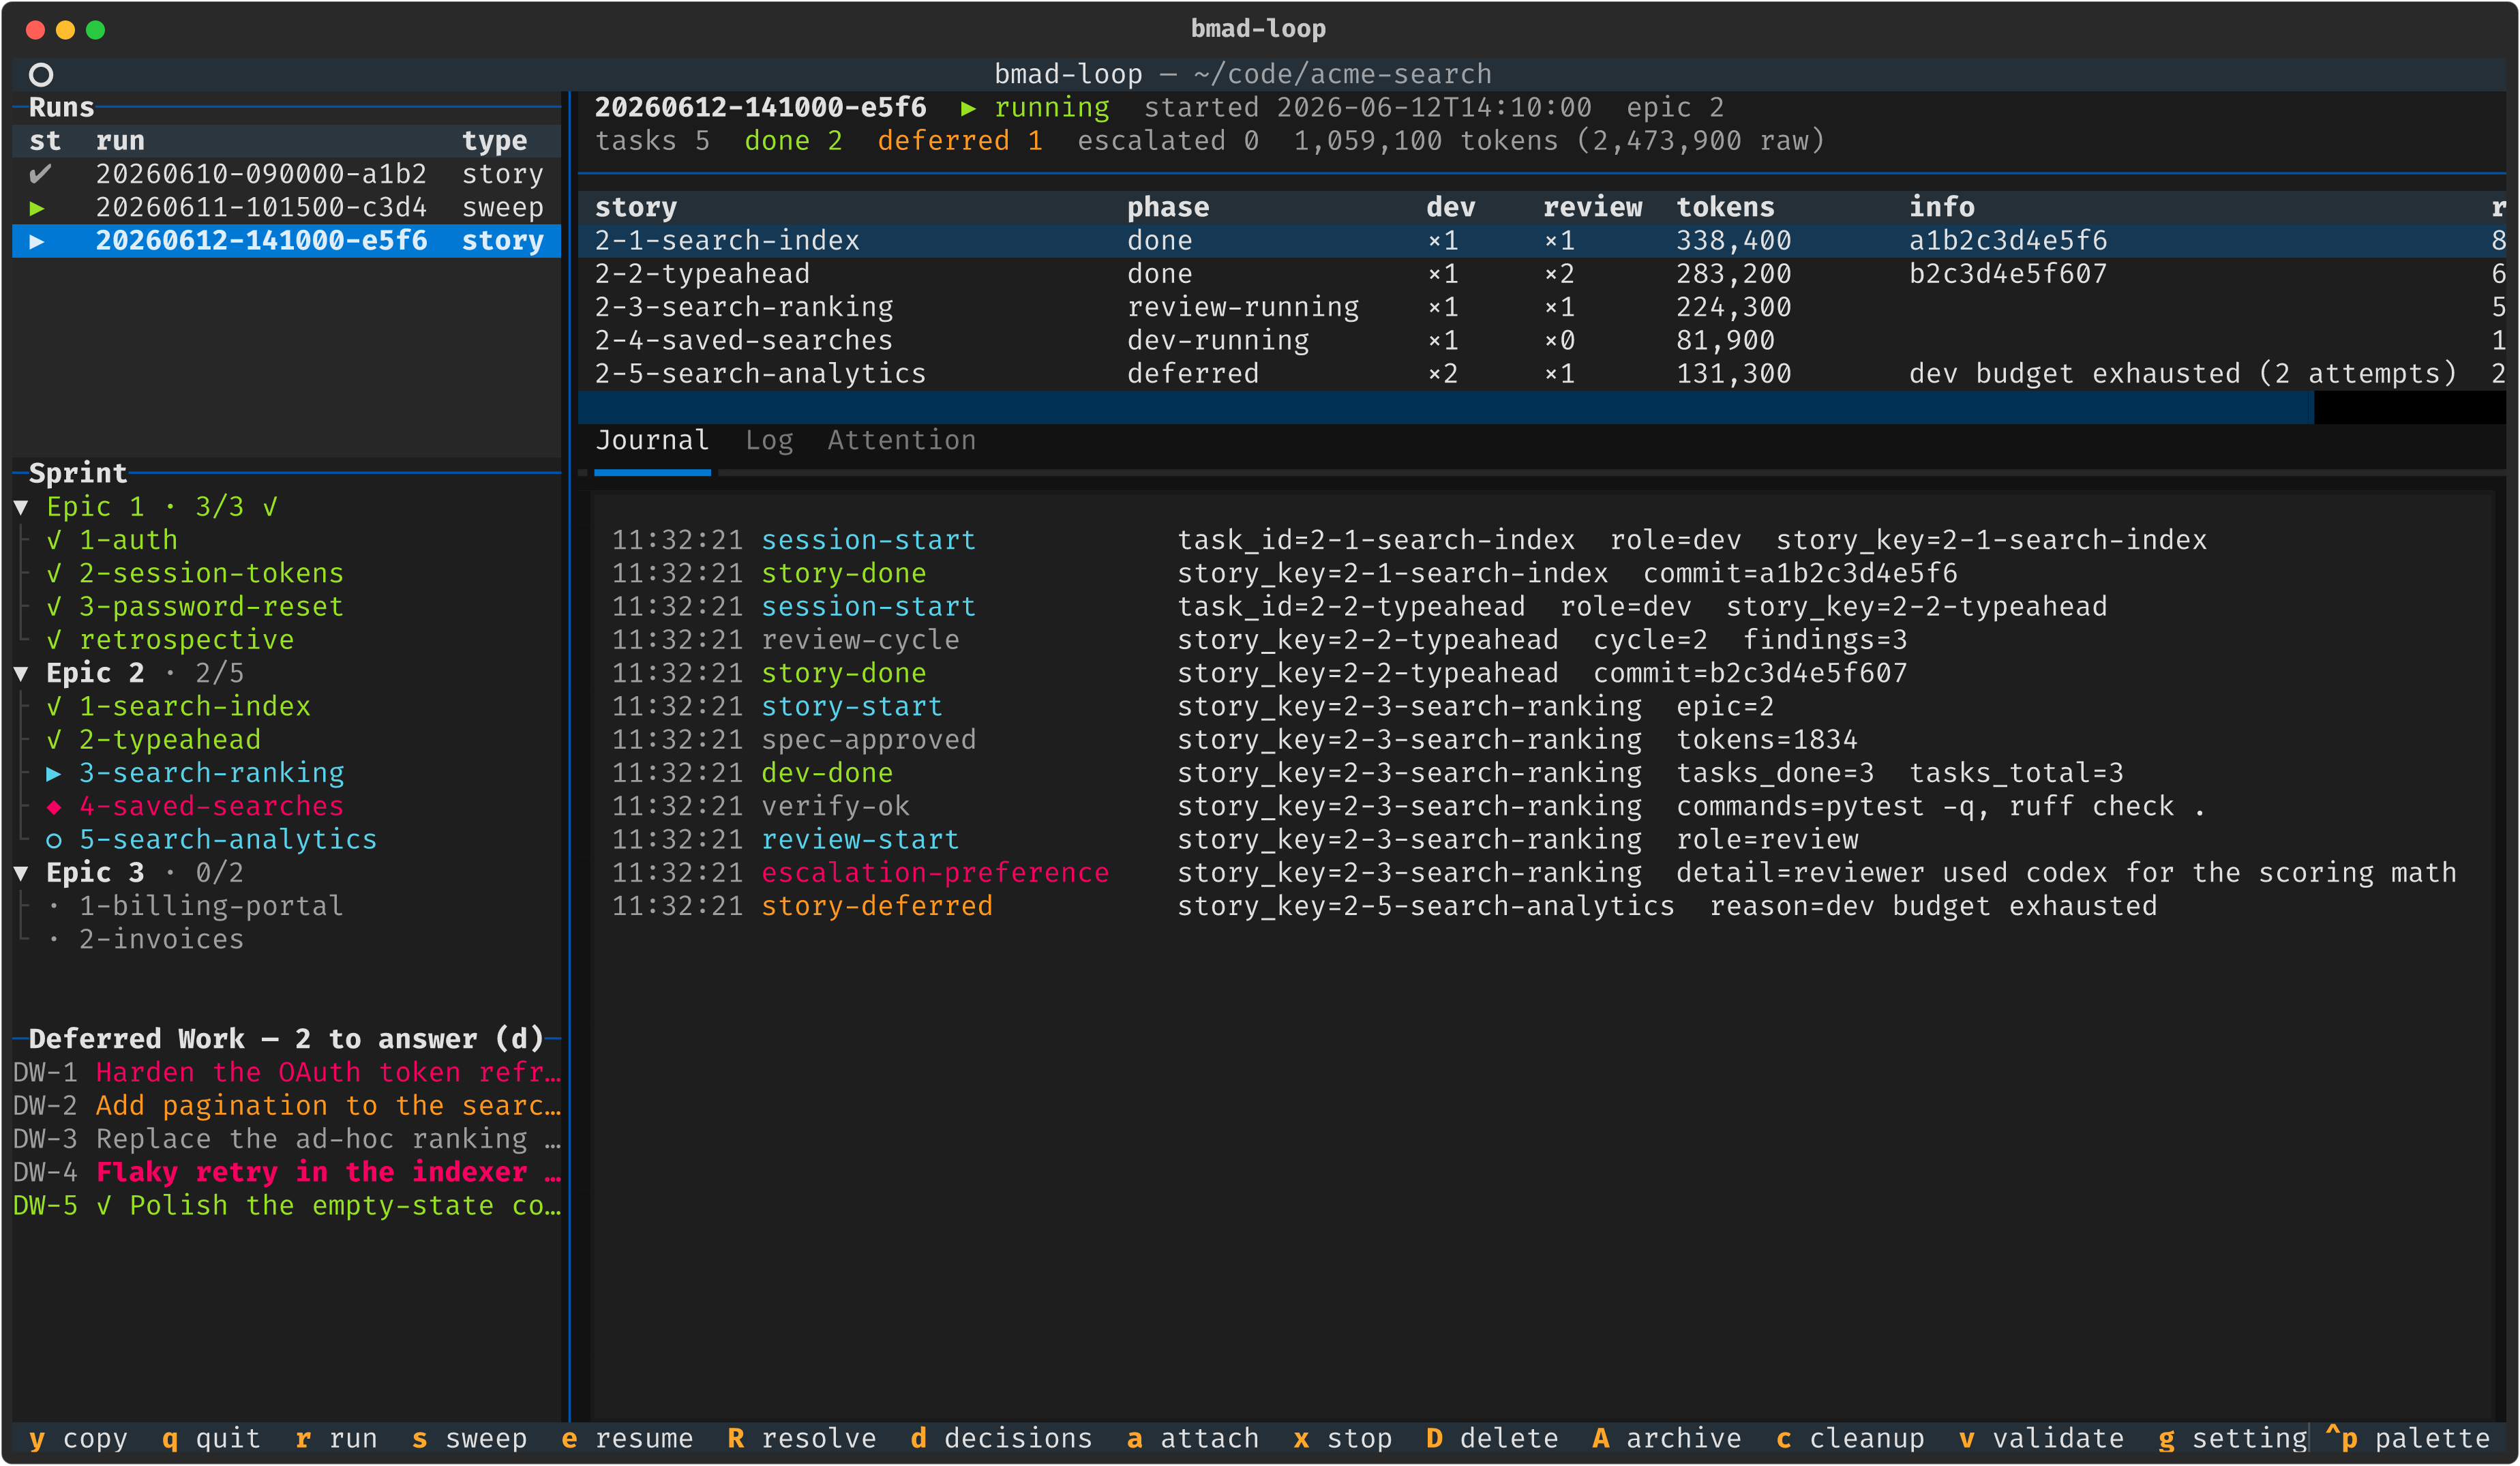Click the running arrow beside 3-search-ranking

pos(54,773)
